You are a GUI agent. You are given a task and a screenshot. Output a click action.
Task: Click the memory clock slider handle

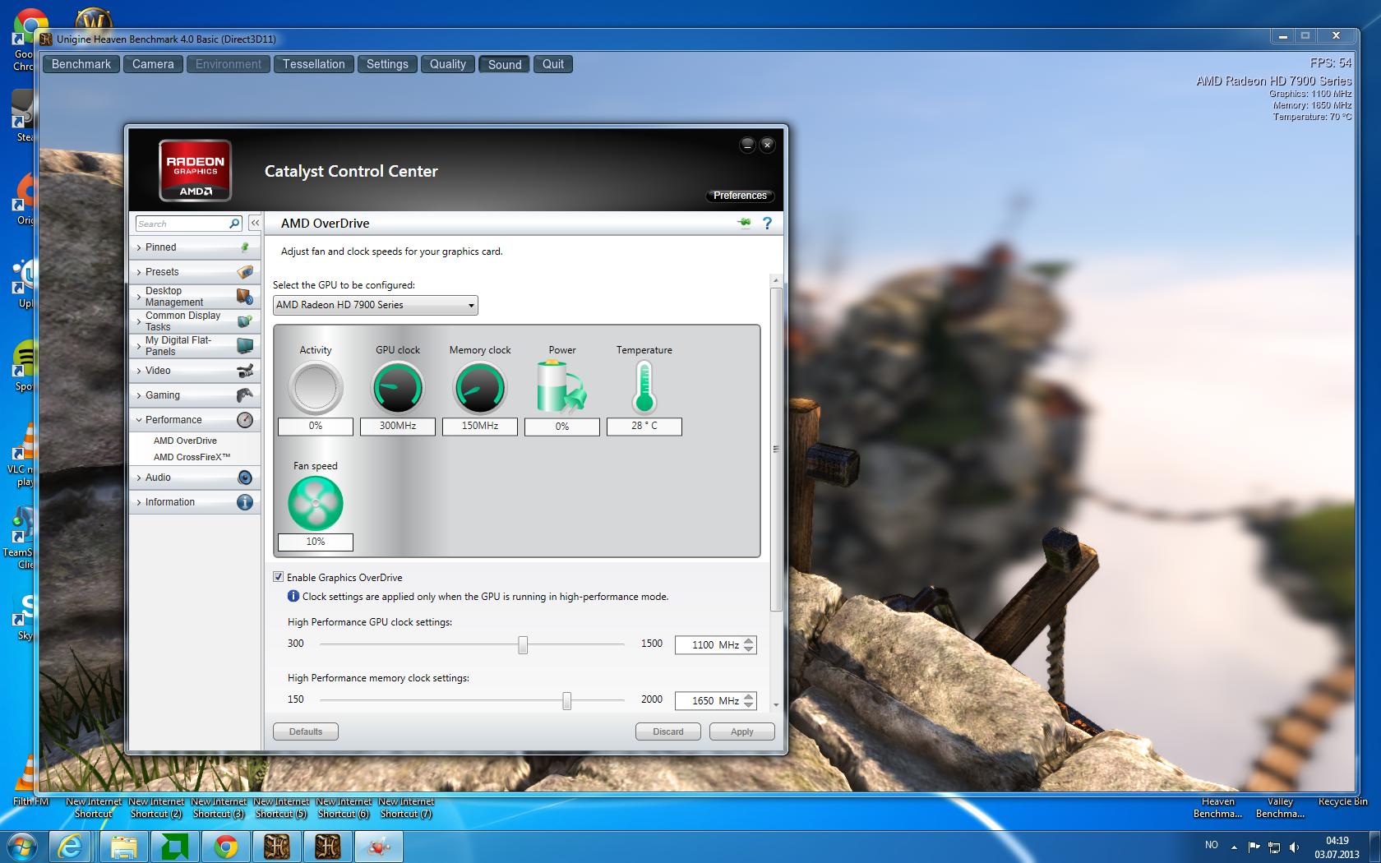pyautogui.click(x=566, y=701)
